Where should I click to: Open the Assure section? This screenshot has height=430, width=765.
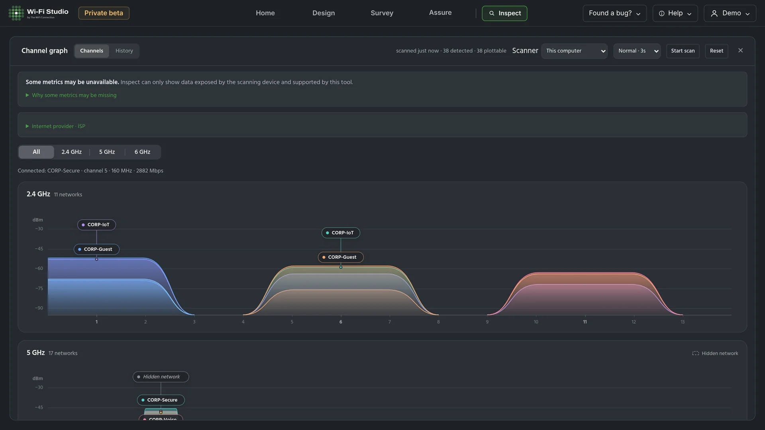coord(440,13)
